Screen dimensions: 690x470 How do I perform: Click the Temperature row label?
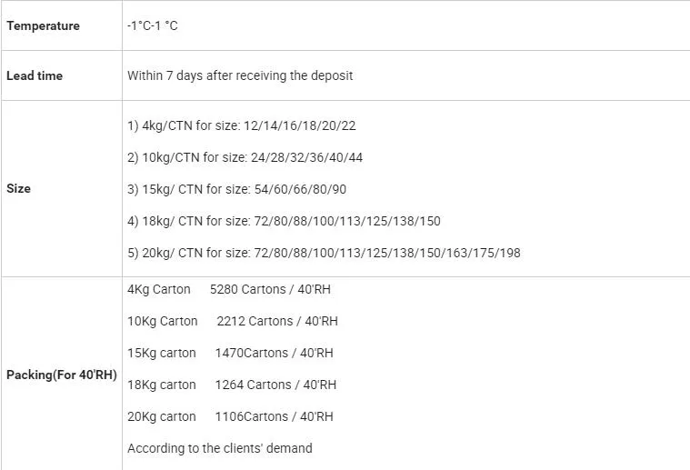43,25
